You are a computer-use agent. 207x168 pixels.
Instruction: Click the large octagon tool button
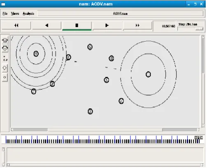5,68
